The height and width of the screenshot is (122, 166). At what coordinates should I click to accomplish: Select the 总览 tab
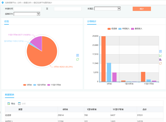(7, 21)
